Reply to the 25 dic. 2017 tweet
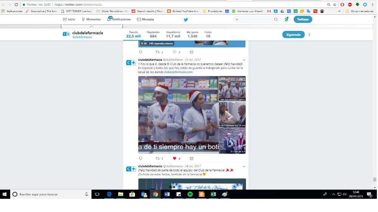This screenshot has width=378, height=212. [141, 159]
